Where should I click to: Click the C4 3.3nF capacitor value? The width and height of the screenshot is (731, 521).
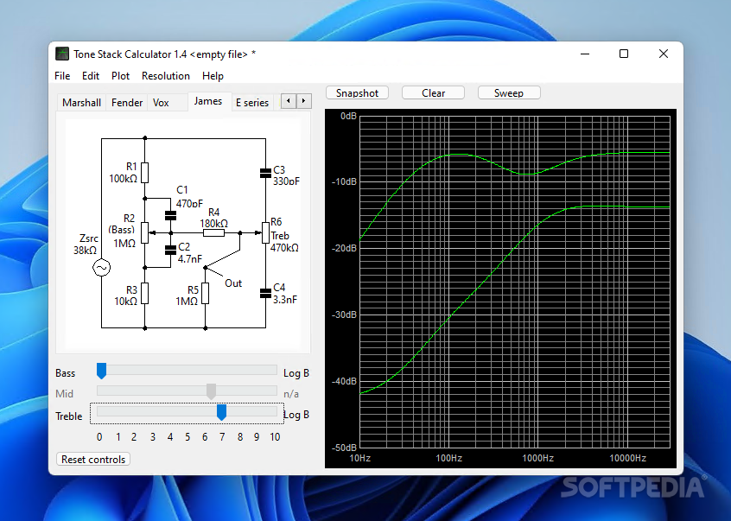click(x=285, y=300)
